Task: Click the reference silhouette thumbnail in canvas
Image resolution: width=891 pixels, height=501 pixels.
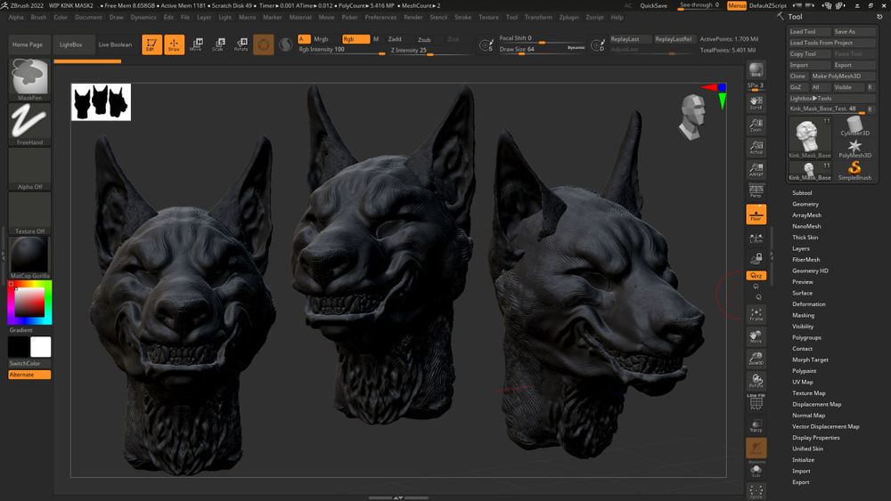Action: pos(102,102)
